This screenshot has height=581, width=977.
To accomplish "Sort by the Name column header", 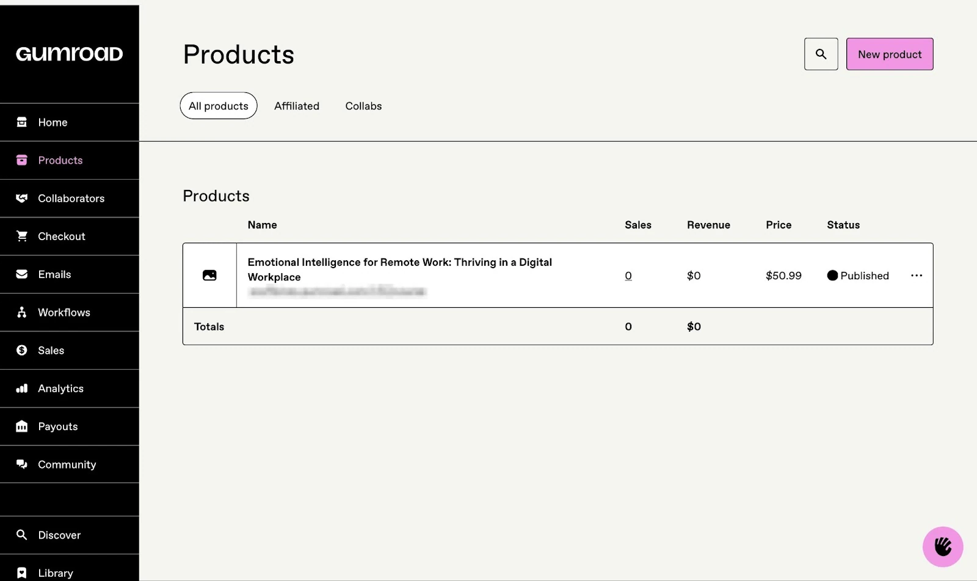I will click(x=262, y=225).
